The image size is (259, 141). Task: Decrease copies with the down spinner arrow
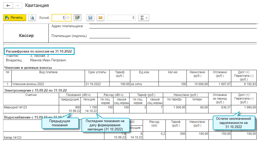pyautogui.click(x=68, y=19)
